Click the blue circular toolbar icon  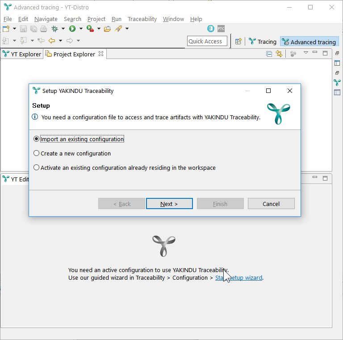pyautogui.click(x=211, y=29)
